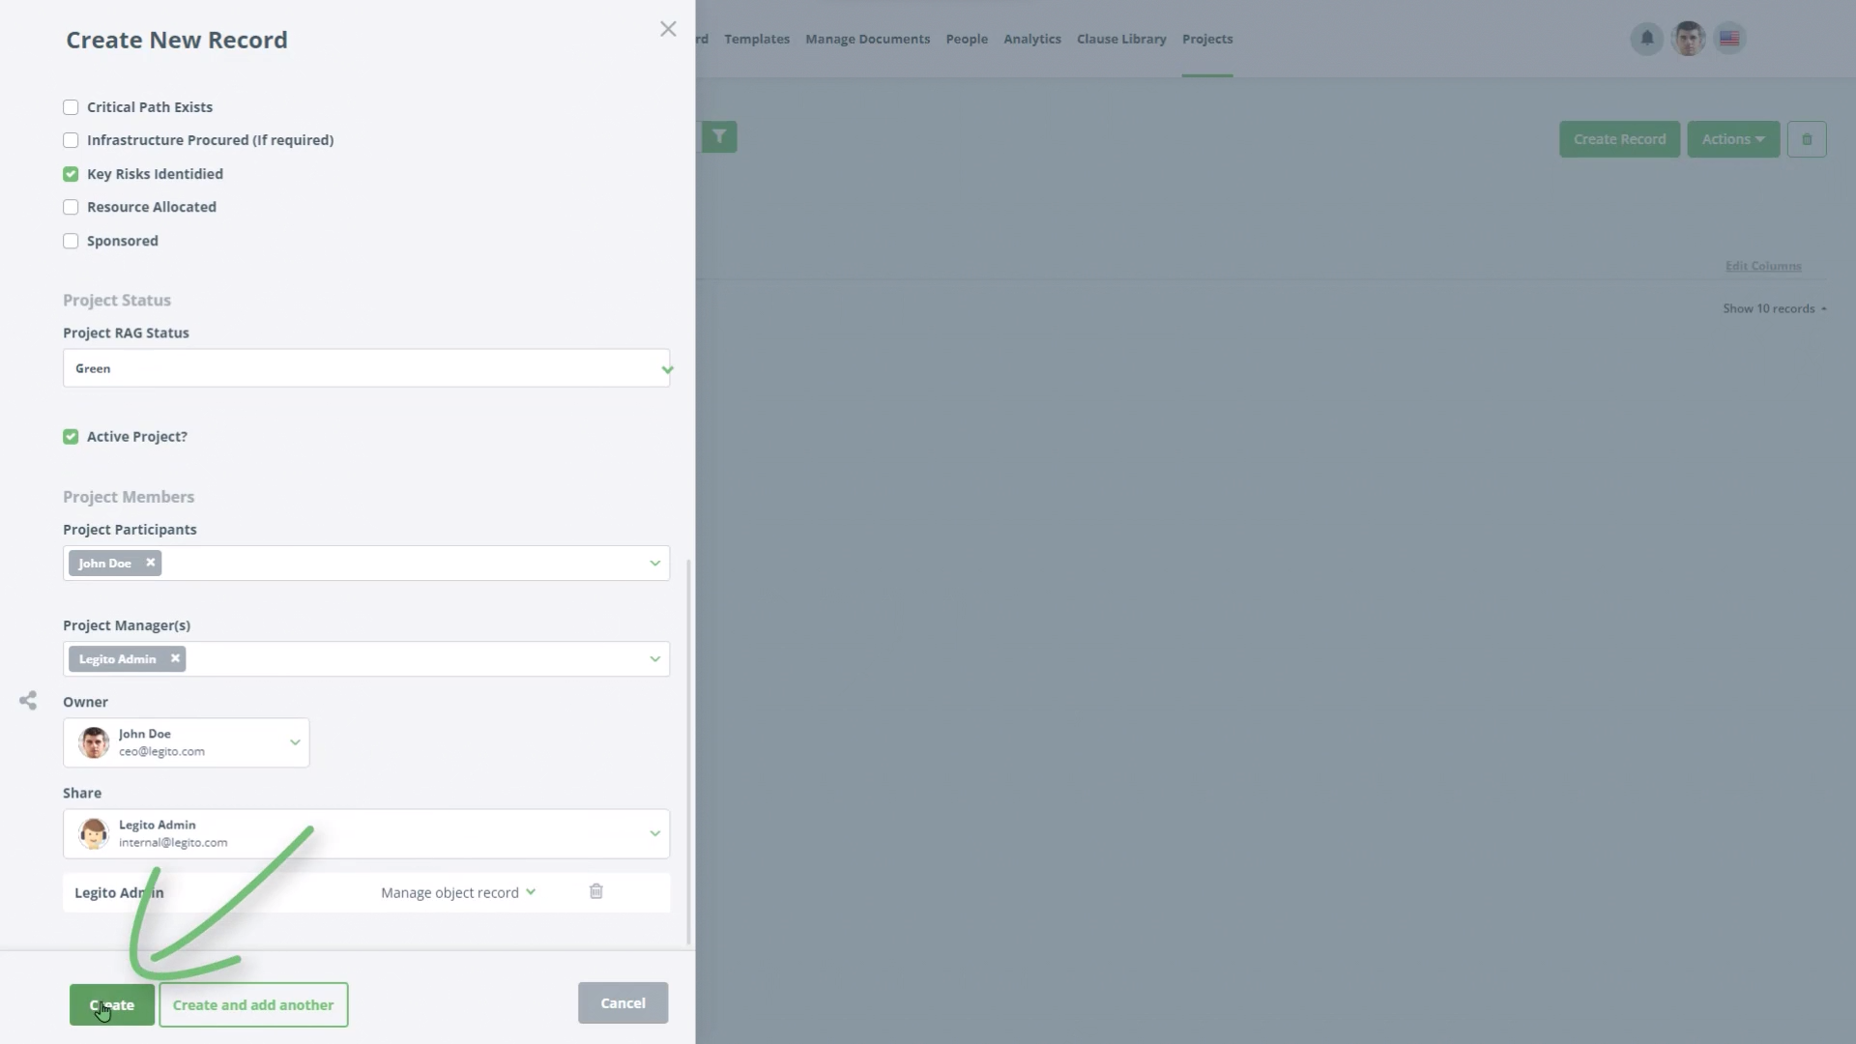Screen dimensions: 1856x1044
Task: Uncheck Key Risks Identified
Action: pyautogui.click(x=71, y=174)
